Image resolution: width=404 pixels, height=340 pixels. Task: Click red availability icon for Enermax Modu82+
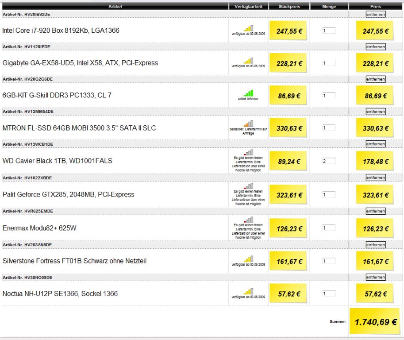click(248, 220)
